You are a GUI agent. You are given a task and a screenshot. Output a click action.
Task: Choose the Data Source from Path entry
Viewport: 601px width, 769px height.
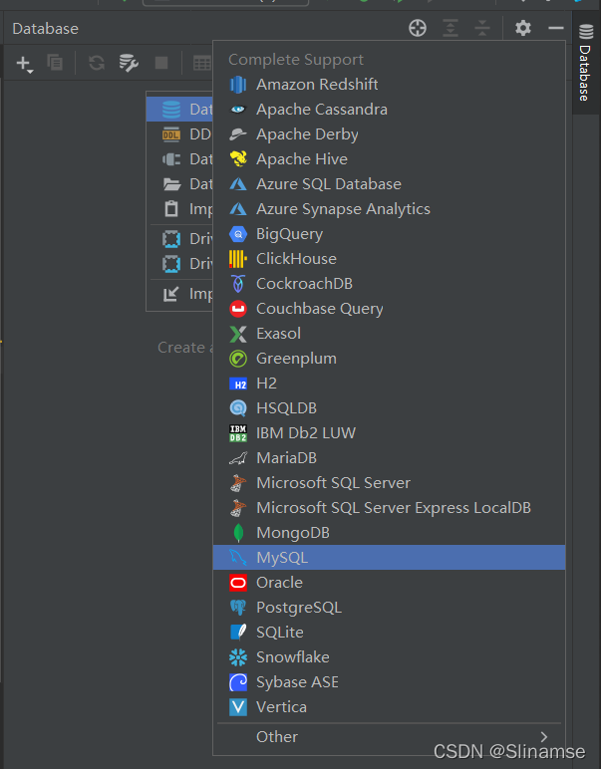[x=179, y=184]
